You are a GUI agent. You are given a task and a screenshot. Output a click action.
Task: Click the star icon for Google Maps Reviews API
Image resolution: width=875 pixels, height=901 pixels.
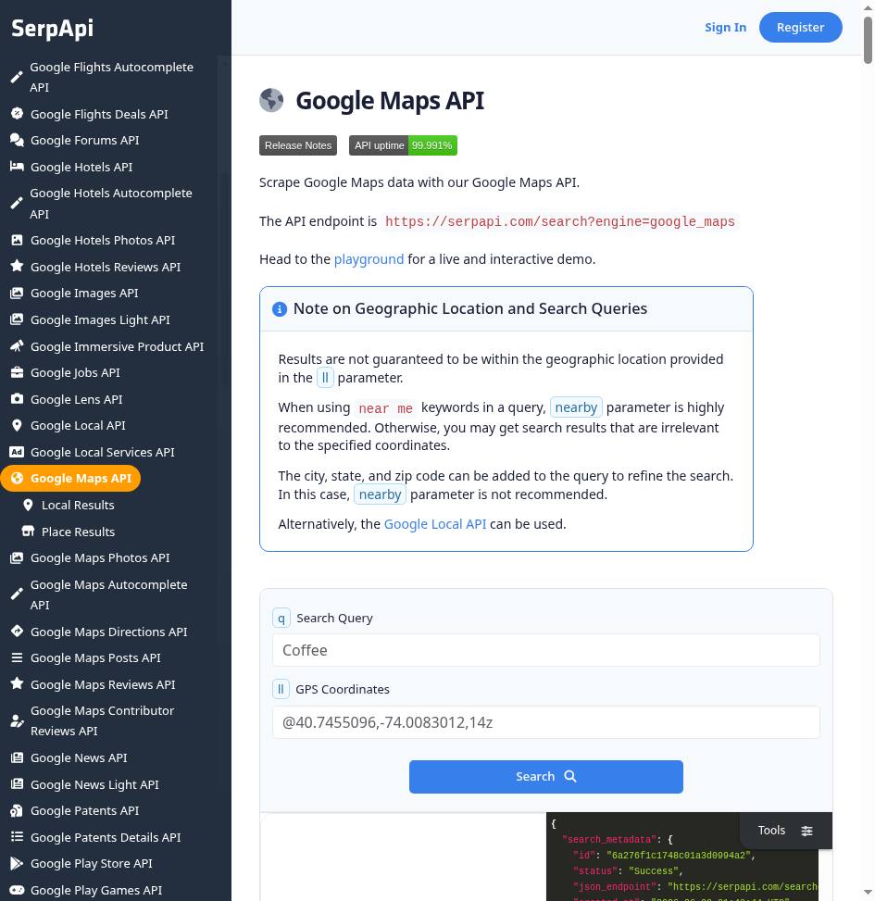pos(18,683)
